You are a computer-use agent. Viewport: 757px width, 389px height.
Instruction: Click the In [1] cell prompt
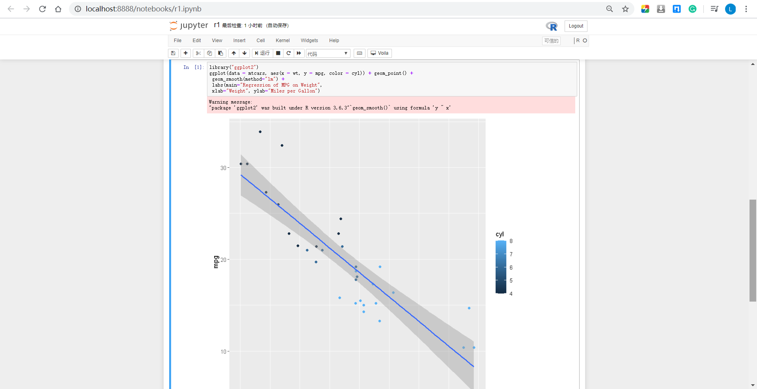pyautogui.click(x=193, y=67)
